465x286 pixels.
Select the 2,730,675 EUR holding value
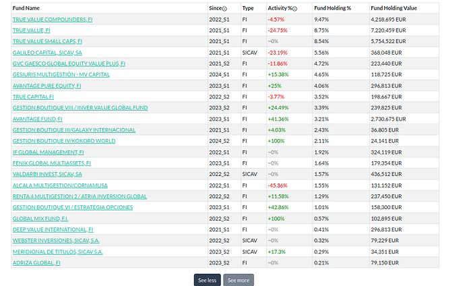[388, 119]
